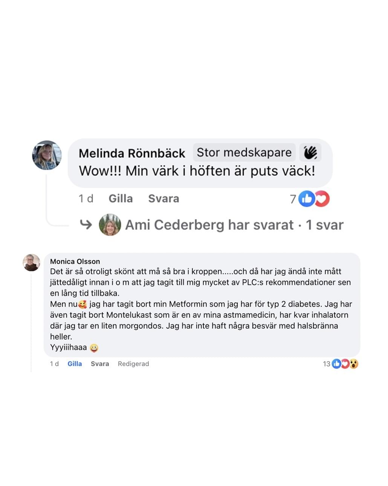Open the 1 d timestamp on Melinda's comment
This screenshot has height=486, width=388.
[86, 198]
